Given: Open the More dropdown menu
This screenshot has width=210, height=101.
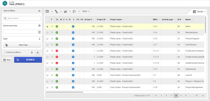Looking at the screenshot, I should tap(86, 11).
